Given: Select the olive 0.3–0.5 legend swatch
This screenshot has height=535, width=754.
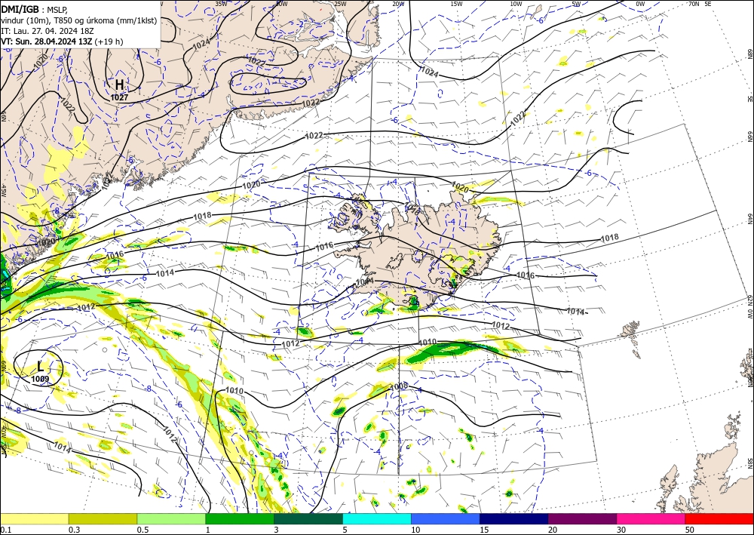Looking at the screenshot, I should coord(103,518).
